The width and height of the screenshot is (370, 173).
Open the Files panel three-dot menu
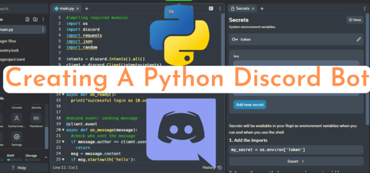tap(43, 19)
